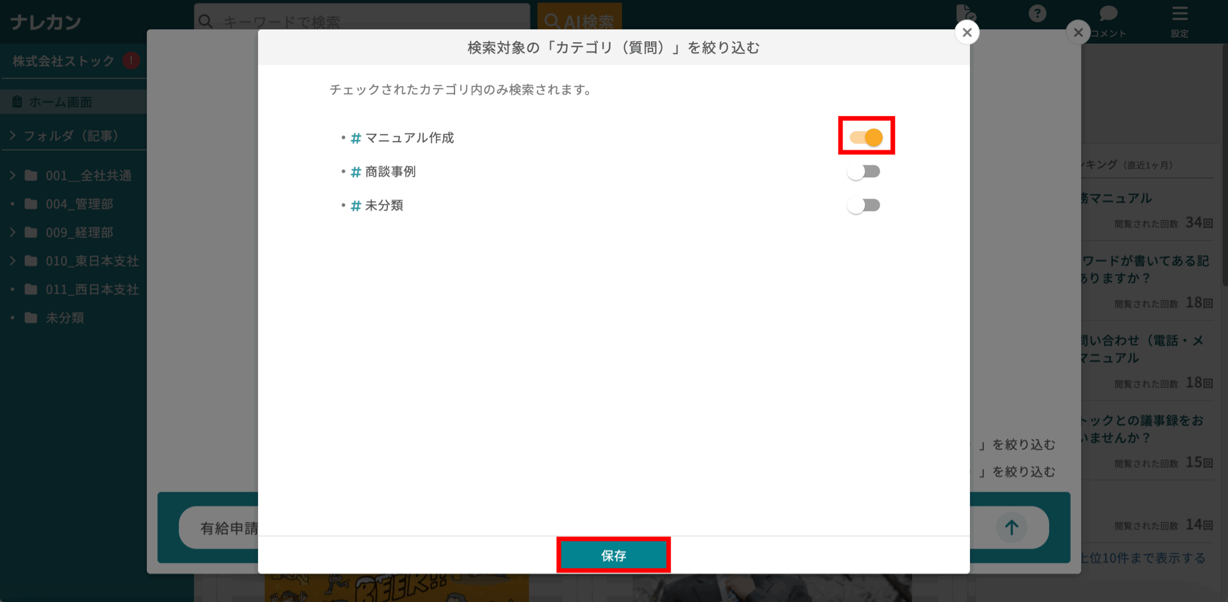Open the 009_経理部 folder
Image resolution: width=1228 pixels, height=602 pixels.
tap(79, 232)
